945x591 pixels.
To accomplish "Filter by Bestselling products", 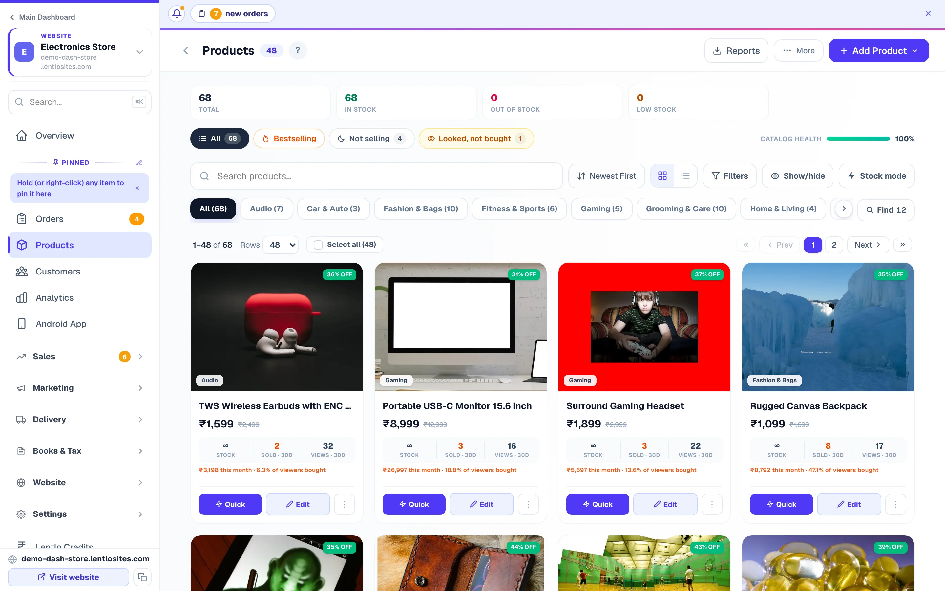I will (x=289, y=138).
